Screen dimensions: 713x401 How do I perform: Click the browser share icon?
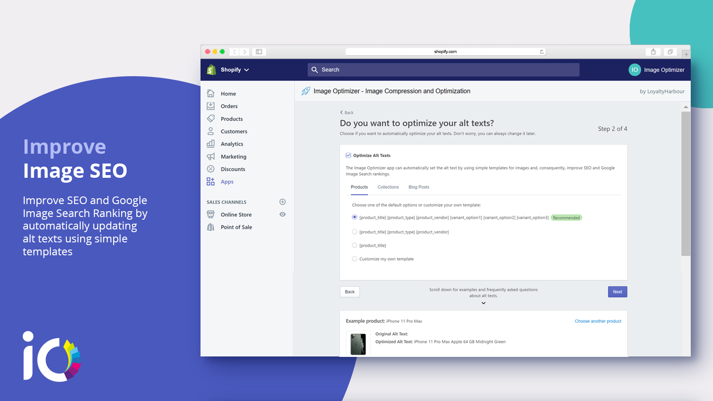pos(653,52)
